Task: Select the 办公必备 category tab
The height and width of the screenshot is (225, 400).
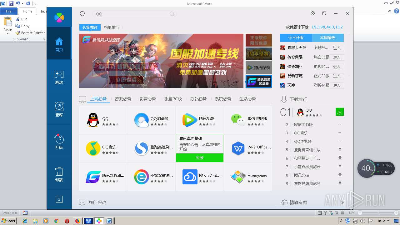Action: [x=198, y=99]
